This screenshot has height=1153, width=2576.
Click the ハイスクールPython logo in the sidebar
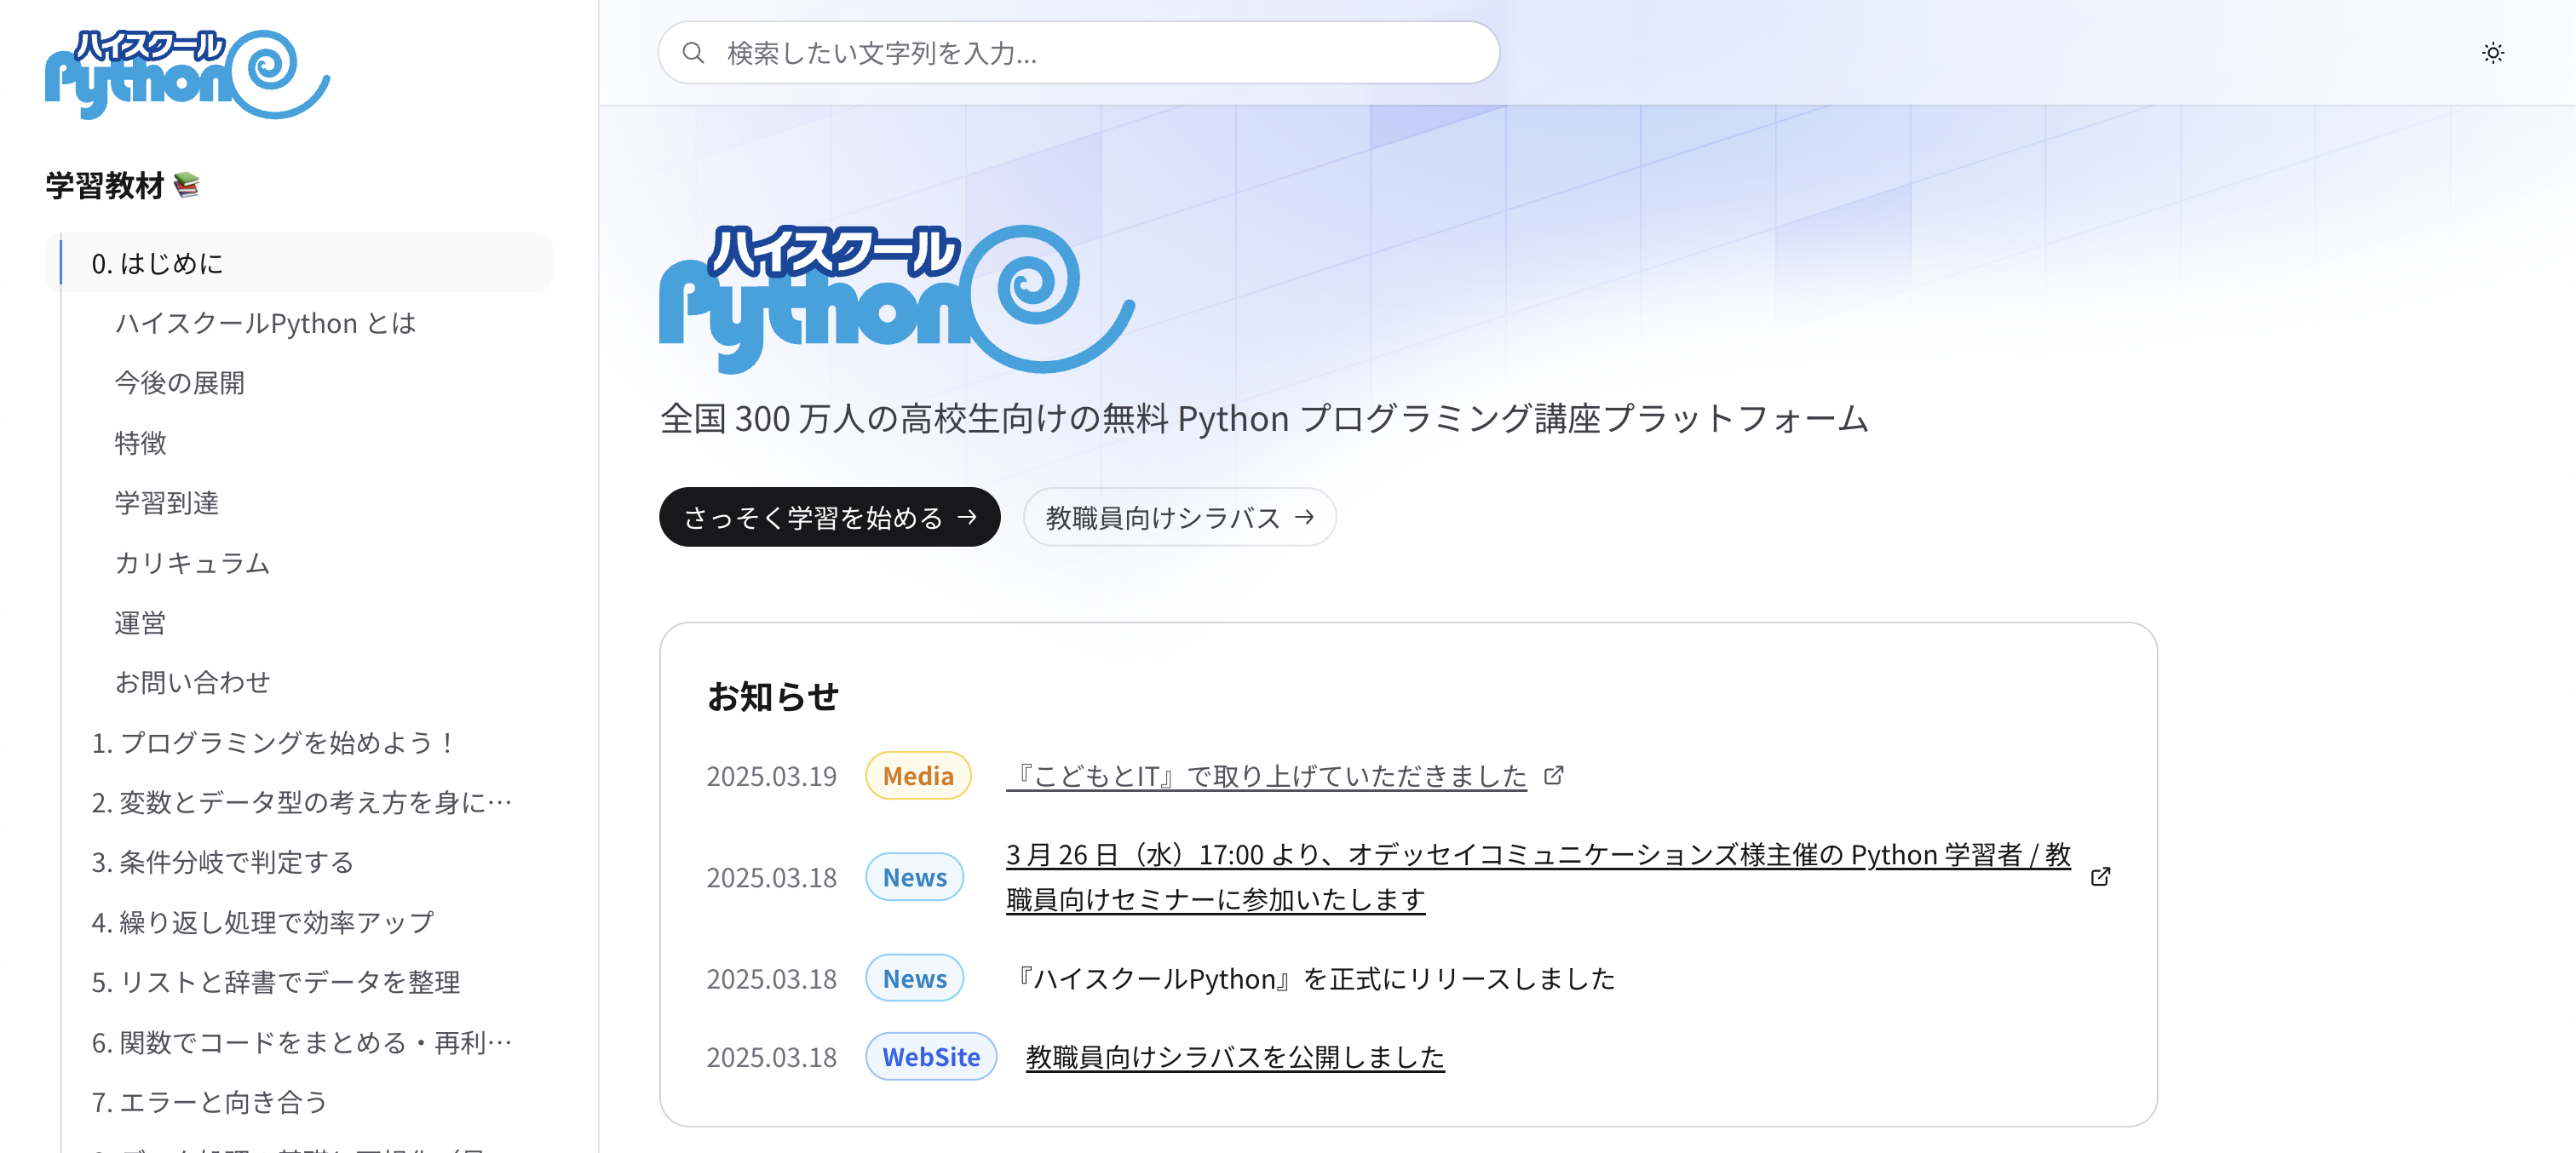click(187, 74)
